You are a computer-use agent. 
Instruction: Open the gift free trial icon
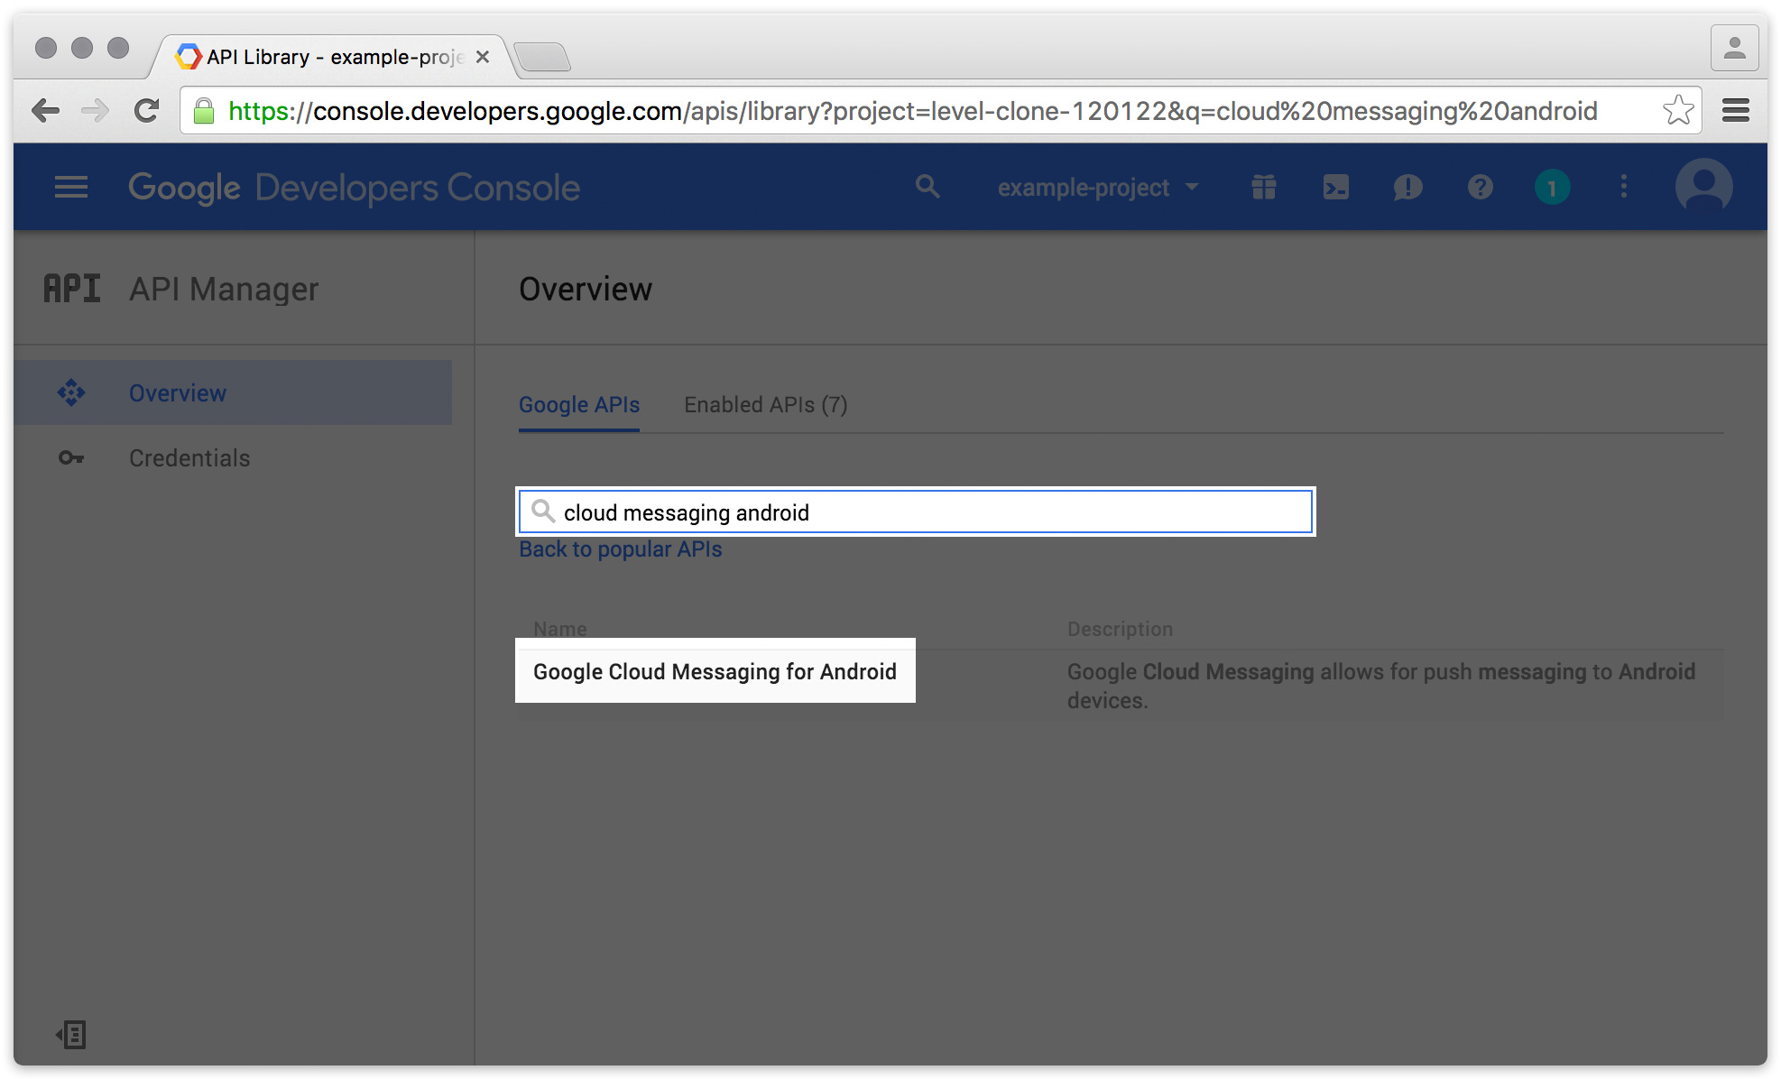point(1263,187)
